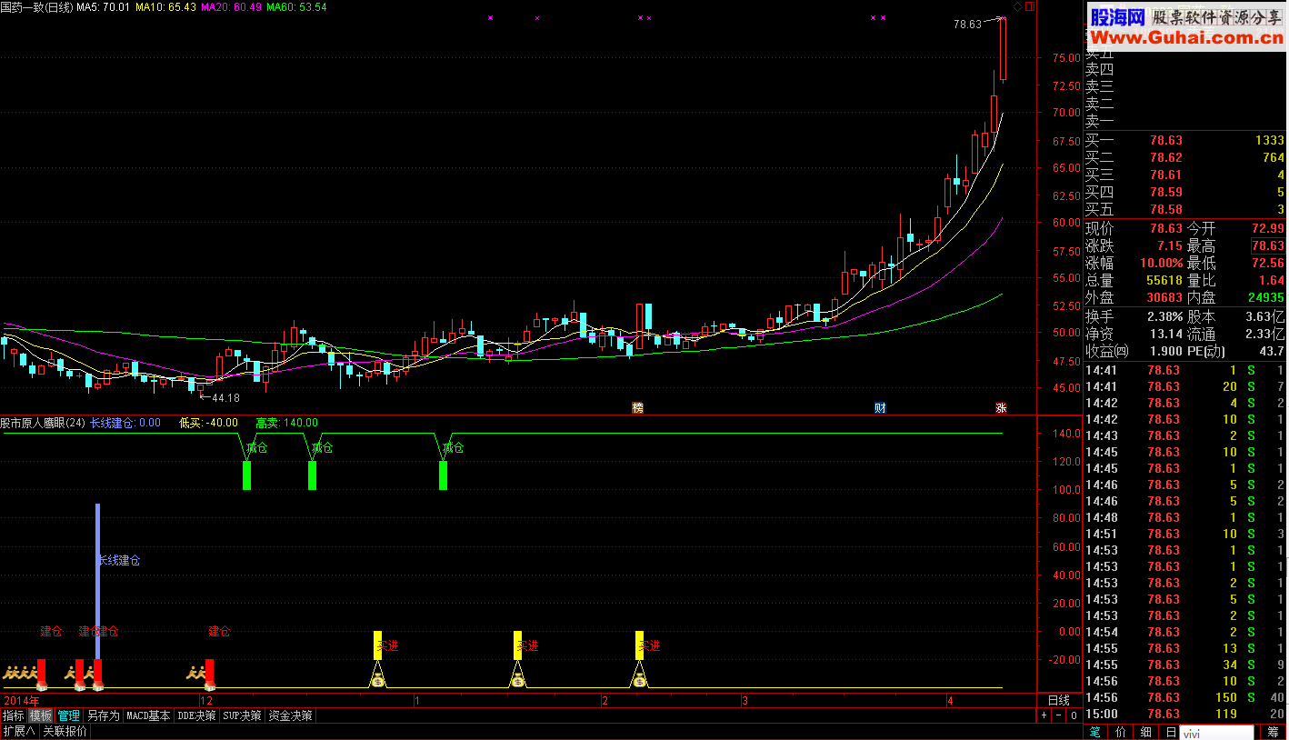Open the 涨 marker on the price chart

1001,408
